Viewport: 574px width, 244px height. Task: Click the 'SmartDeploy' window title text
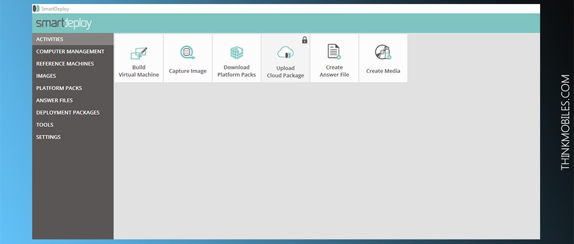[x=55, y=9]
